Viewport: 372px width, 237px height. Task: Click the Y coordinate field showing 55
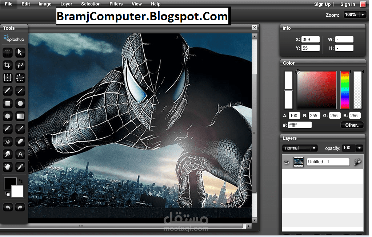point(310,48)
